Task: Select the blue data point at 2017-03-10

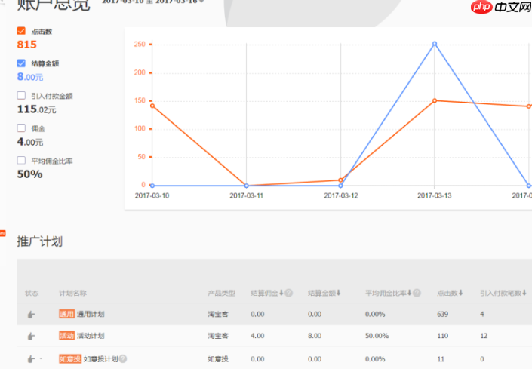Action: pyautogui.click(x=152, y=186)
